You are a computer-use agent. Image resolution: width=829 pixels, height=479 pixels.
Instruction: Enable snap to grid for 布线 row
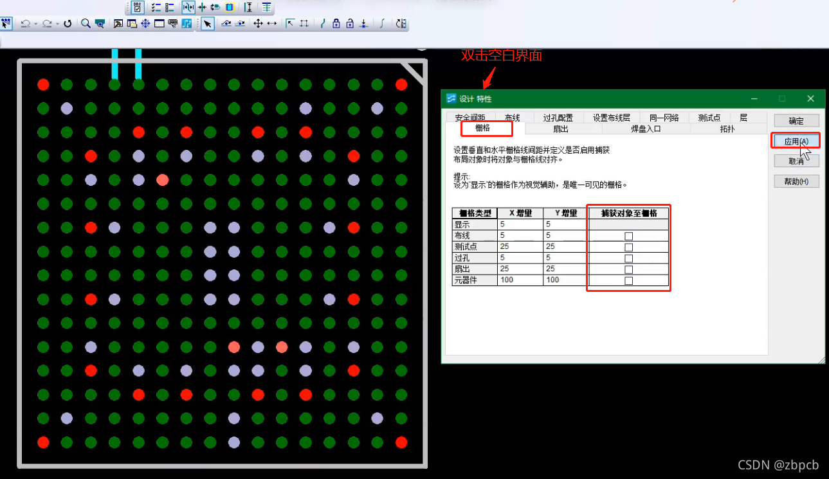(628, 236)
